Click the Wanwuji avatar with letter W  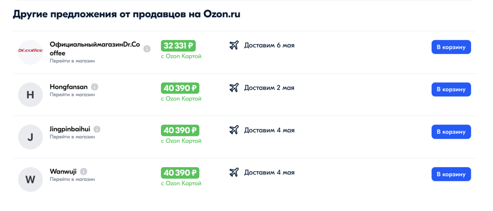point(30,179)
